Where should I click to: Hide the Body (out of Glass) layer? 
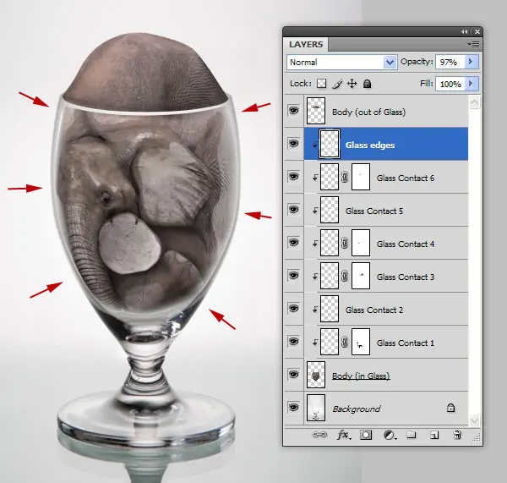[293, 111]
